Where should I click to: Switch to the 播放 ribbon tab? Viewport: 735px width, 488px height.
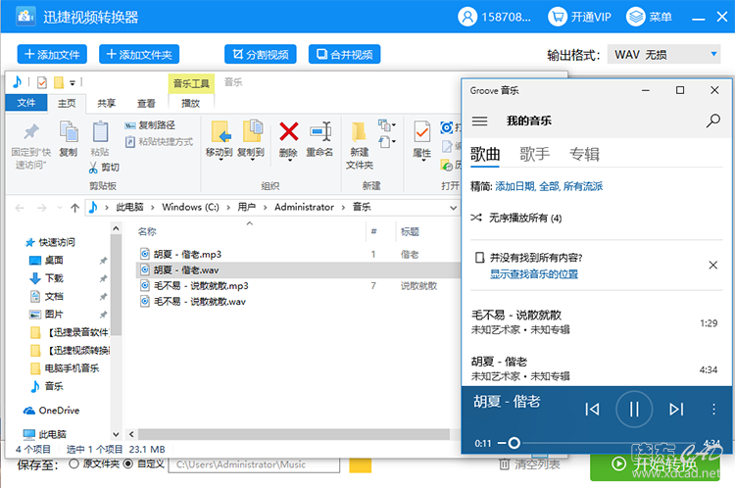point(190,103)
